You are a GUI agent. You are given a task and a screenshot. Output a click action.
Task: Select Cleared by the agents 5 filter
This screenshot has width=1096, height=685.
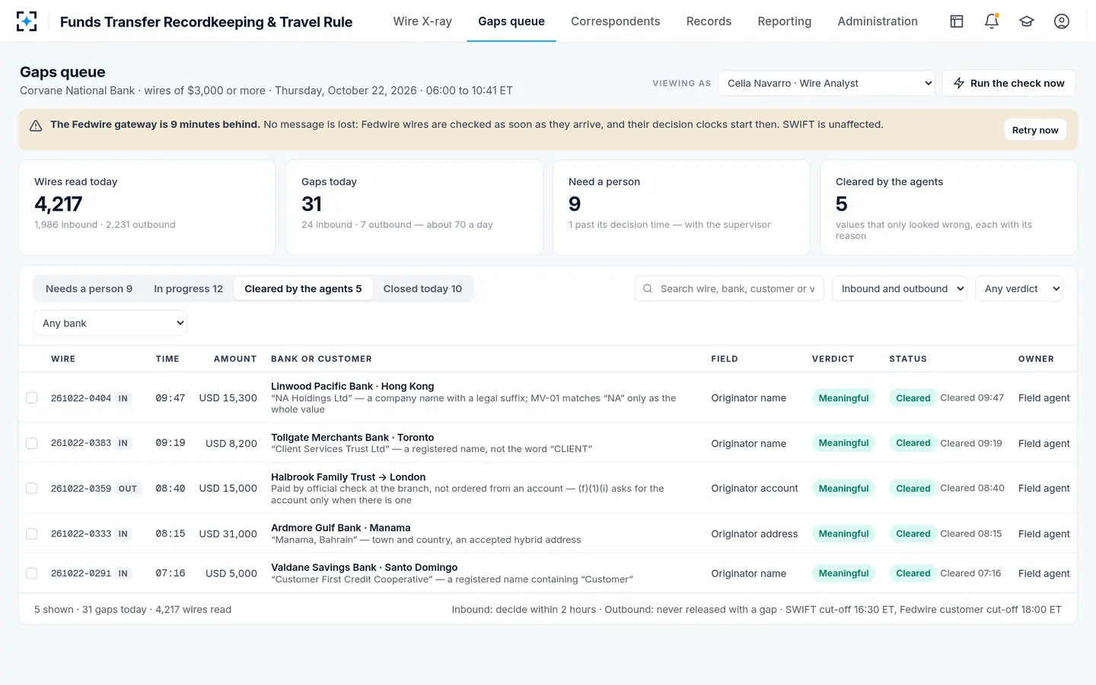click(x=303, y=288)
